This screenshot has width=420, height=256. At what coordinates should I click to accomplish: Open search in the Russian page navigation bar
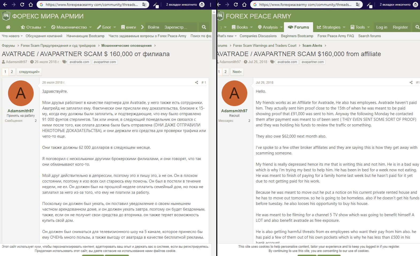coord(204,27)
